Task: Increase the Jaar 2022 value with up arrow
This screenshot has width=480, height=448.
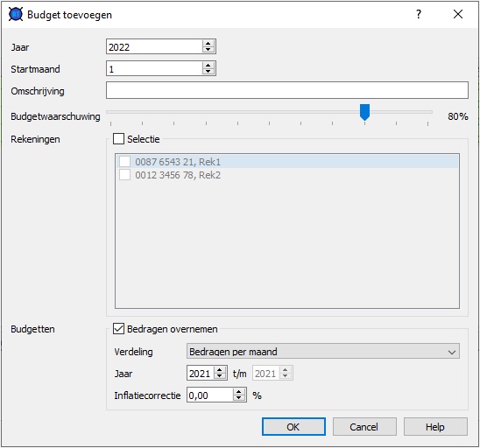Action: 208,44
